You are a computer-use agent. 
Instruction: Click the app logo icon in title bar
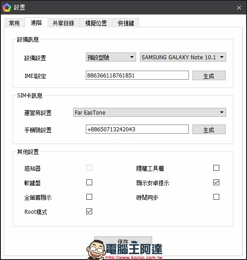[7, 8]
